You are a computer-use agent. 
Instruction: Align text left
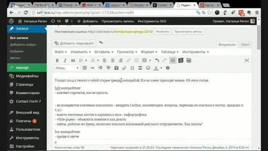(105, 60)
